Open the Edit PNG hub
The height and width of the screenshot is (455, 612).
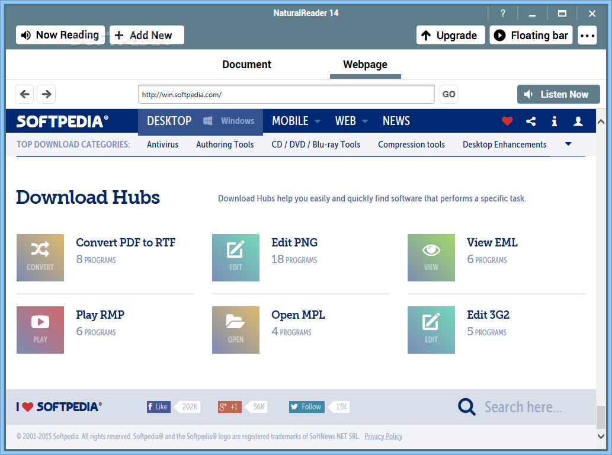coord(294,242)
